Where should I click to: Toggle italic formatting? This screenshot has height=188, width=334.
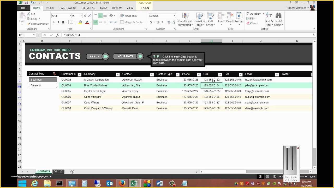[x=58, y=22]
